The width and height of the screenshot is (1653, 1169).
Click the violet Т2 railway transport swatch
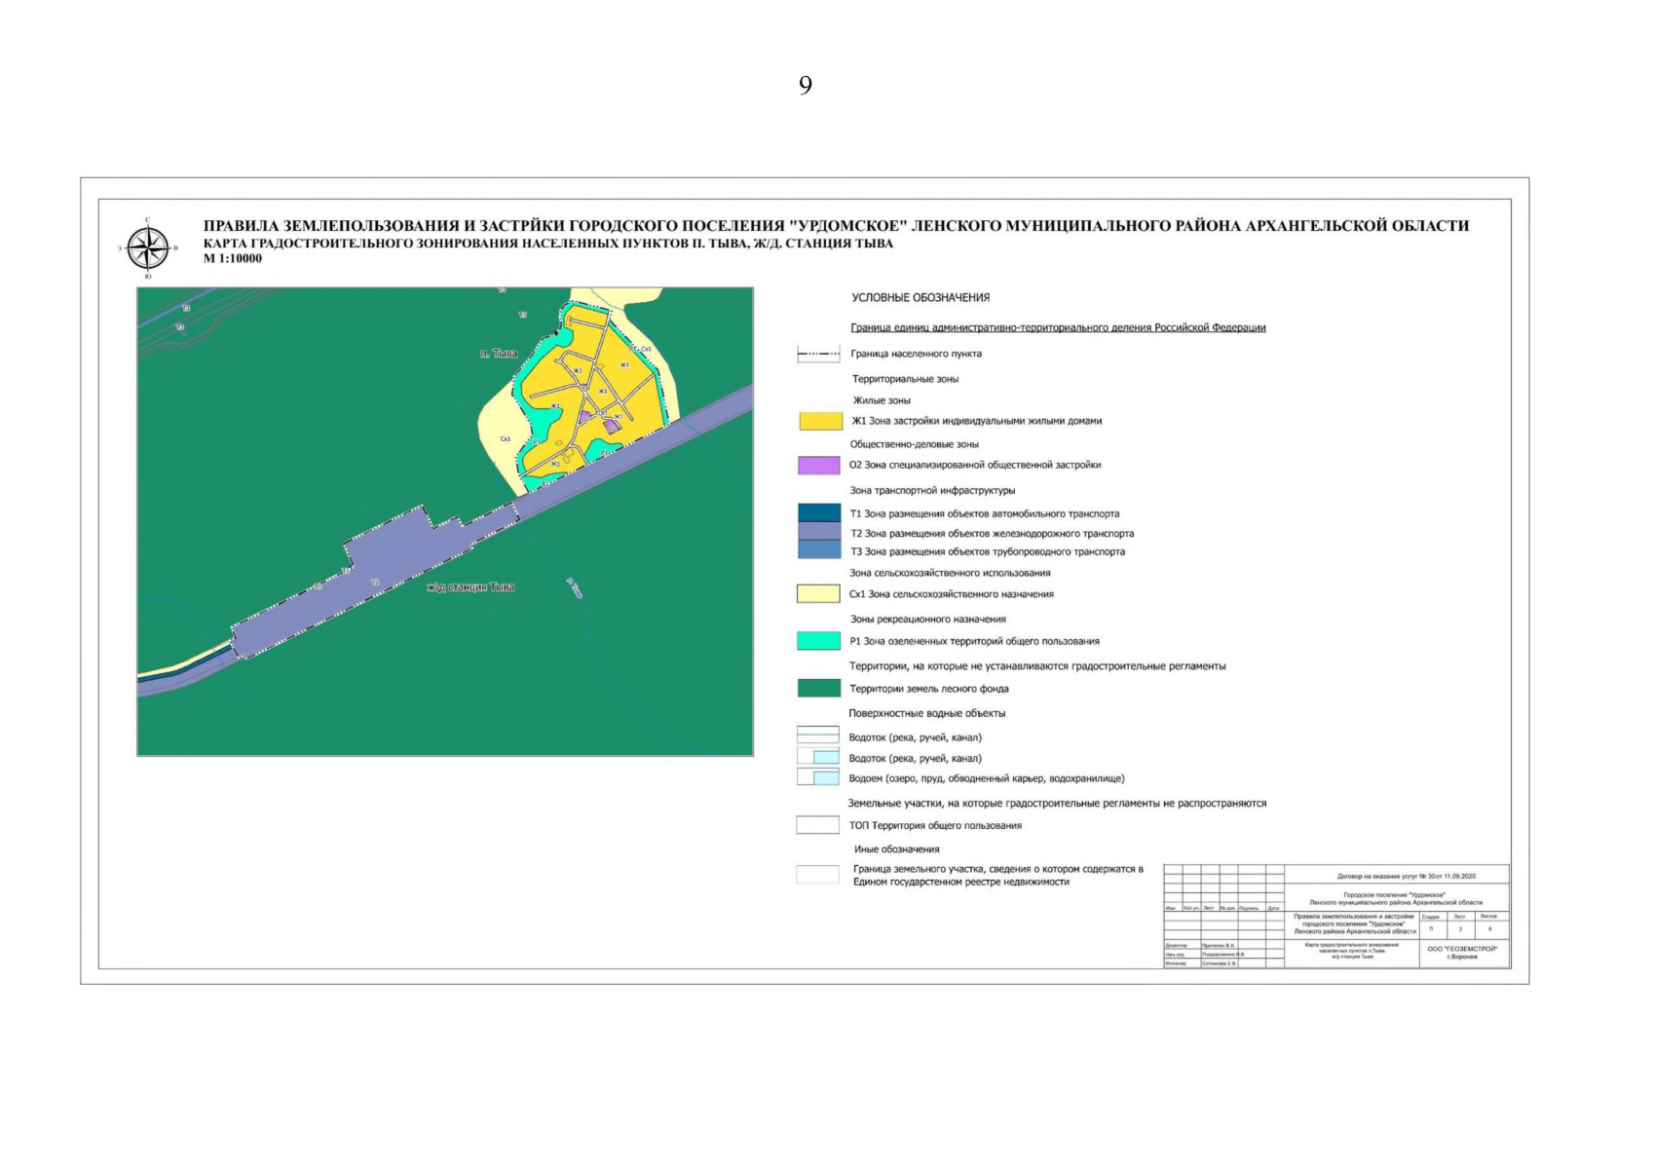pyautogui.click(x=819, y=532)
